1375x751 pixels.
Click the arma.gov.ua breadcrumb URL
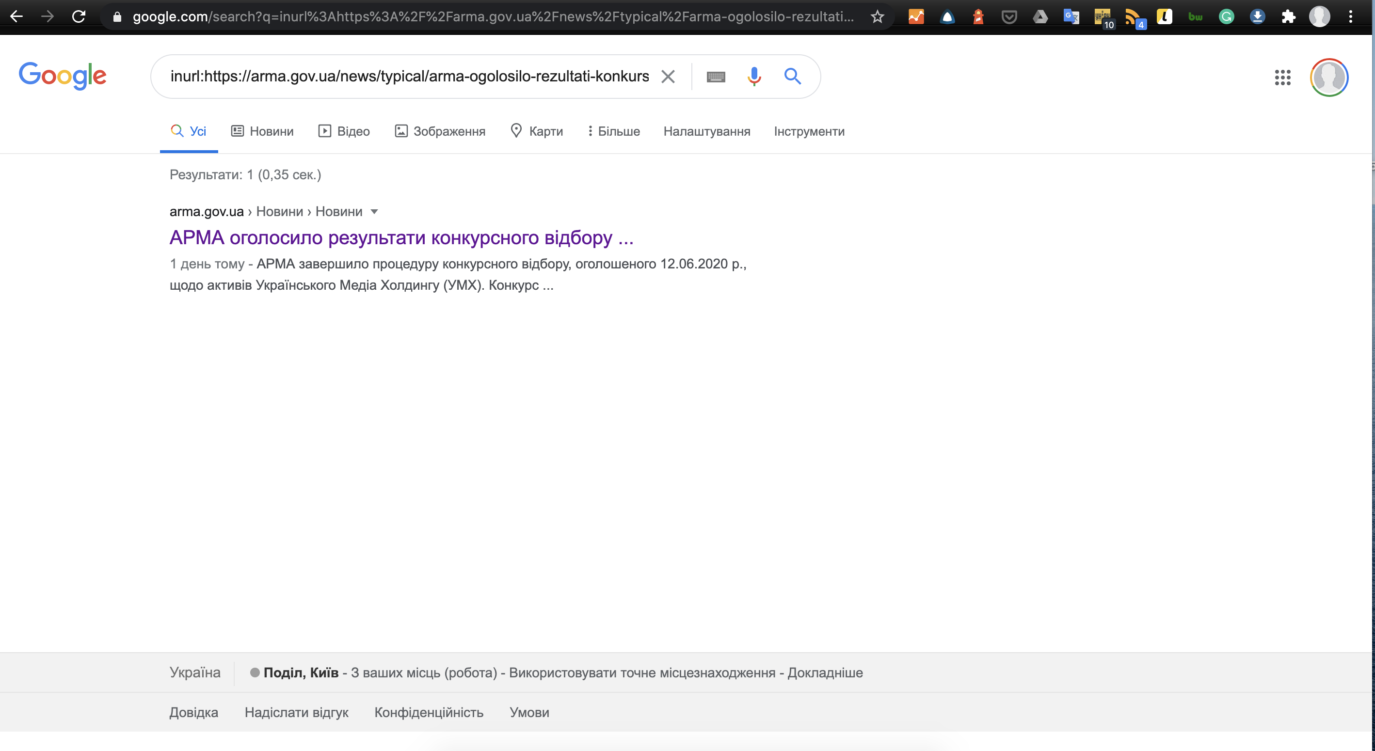[207, 212]
